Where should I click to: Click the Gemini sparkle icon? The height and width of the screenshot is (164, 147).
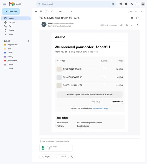point(131,4)
